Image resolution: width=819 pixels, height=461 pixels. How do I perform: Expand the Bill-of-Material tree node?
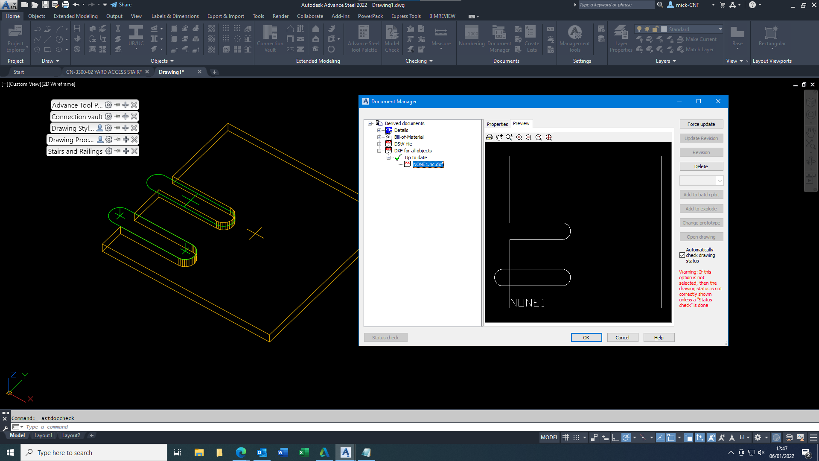(x=380, y=137)
